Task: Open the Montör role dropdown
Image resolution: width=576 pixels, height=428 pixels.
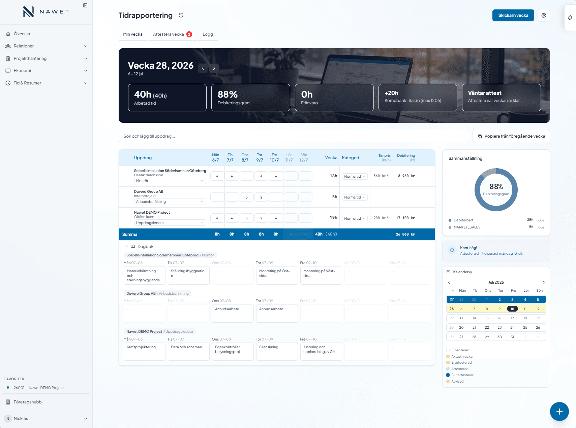Action: (x=170, y=181)
